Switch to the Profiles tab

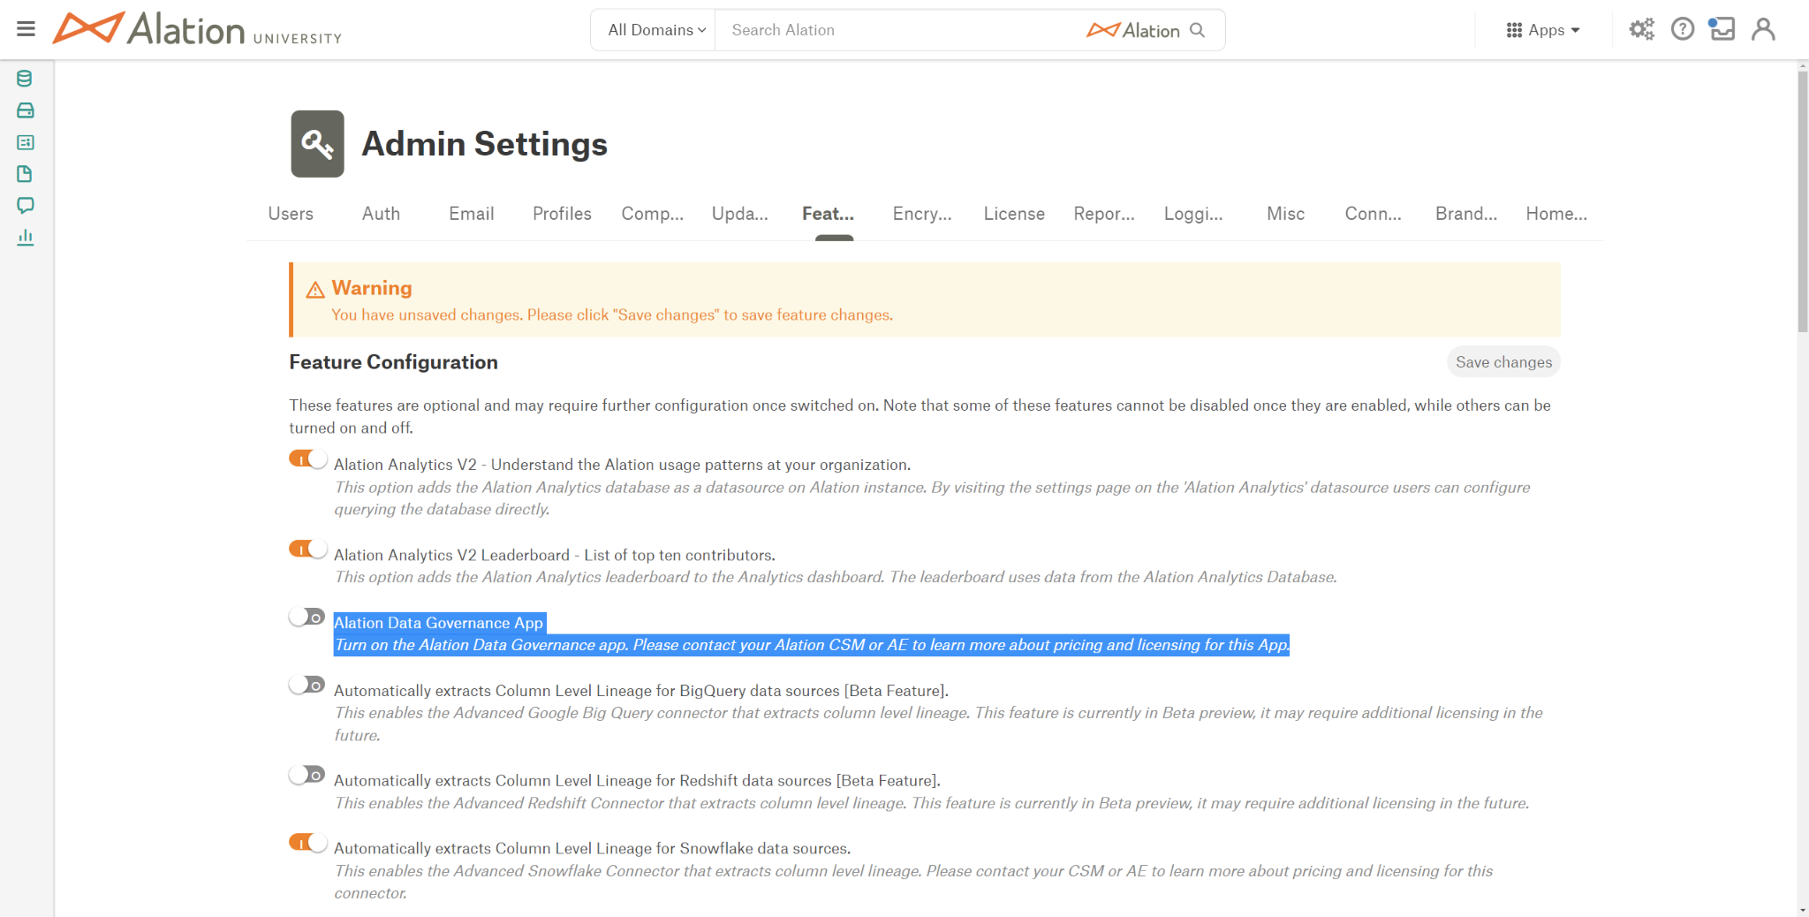pos(562,214)
